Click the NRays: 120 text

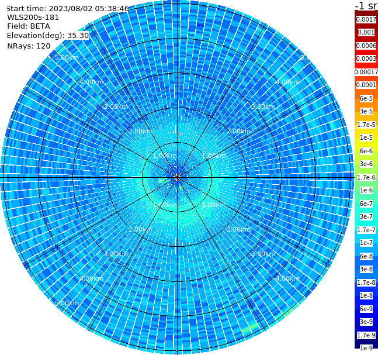29,46
